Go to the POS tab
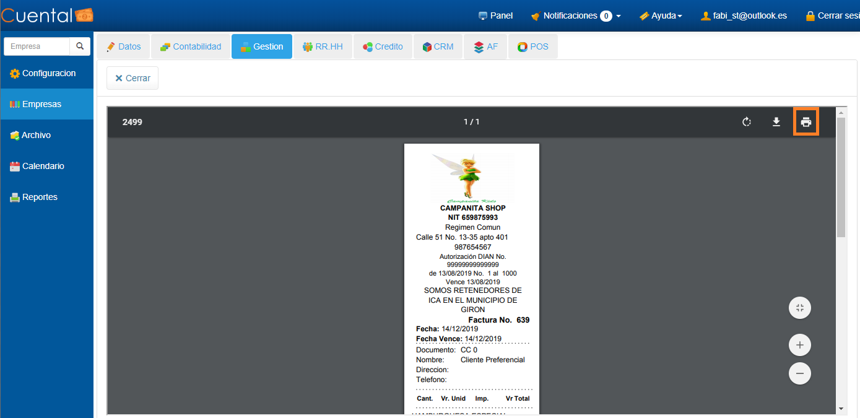Image resolution: width=860 pixels, height=418 pixels. point(532,46)
